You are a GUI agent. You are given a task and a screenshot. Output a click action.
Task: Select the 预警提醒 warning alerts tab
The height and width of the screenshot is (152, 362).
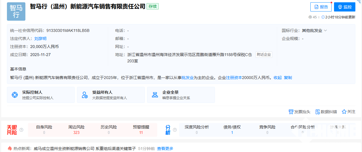[x=141, y=130]
